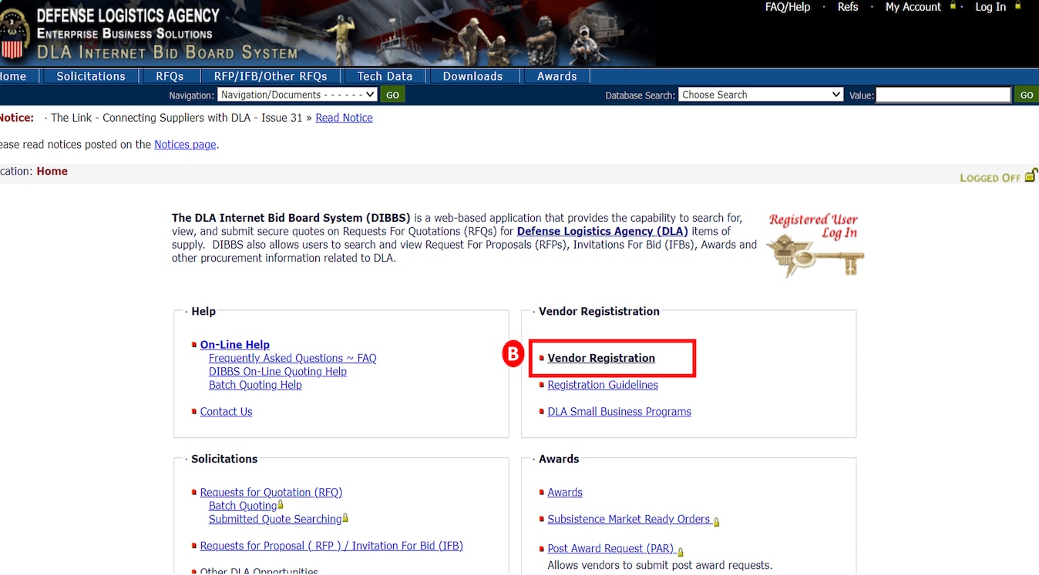Open Requests for Proposal (RFP) / IFB link

point(331,546)
